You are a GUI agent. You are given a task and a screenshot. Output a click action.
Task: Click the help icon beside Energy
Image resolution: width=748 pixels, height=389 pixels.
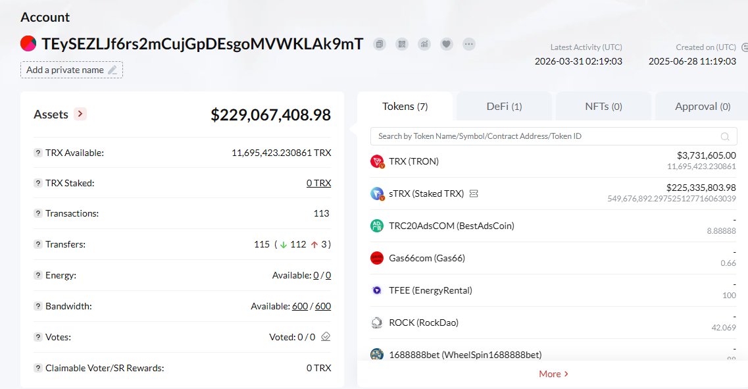point(38,275)
